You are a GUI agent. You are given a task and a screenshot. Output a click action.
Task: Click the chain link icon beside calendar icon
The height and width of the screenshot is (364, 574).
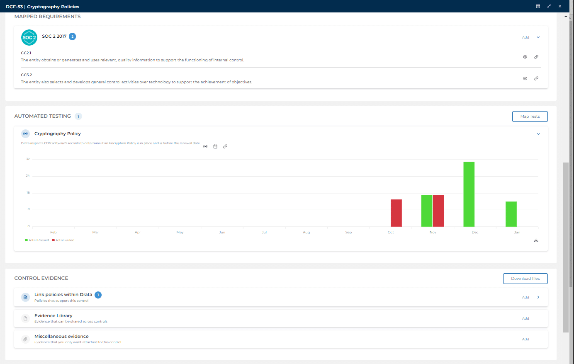pyautogui.click(x=225, y=146)
